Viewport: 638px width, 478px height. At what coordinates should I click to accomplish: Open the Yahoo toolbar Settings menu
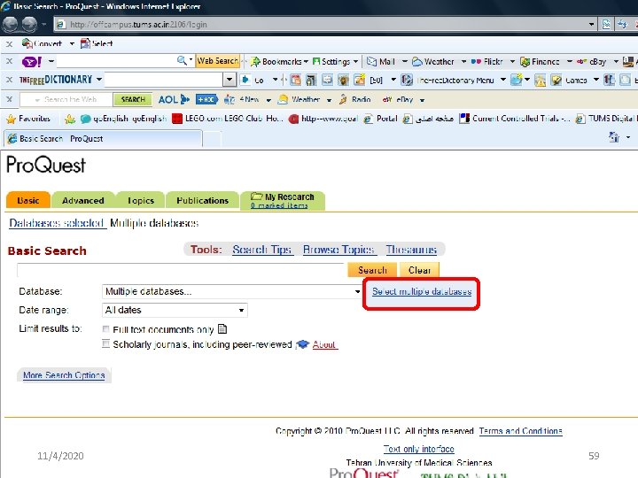point(335,62)
